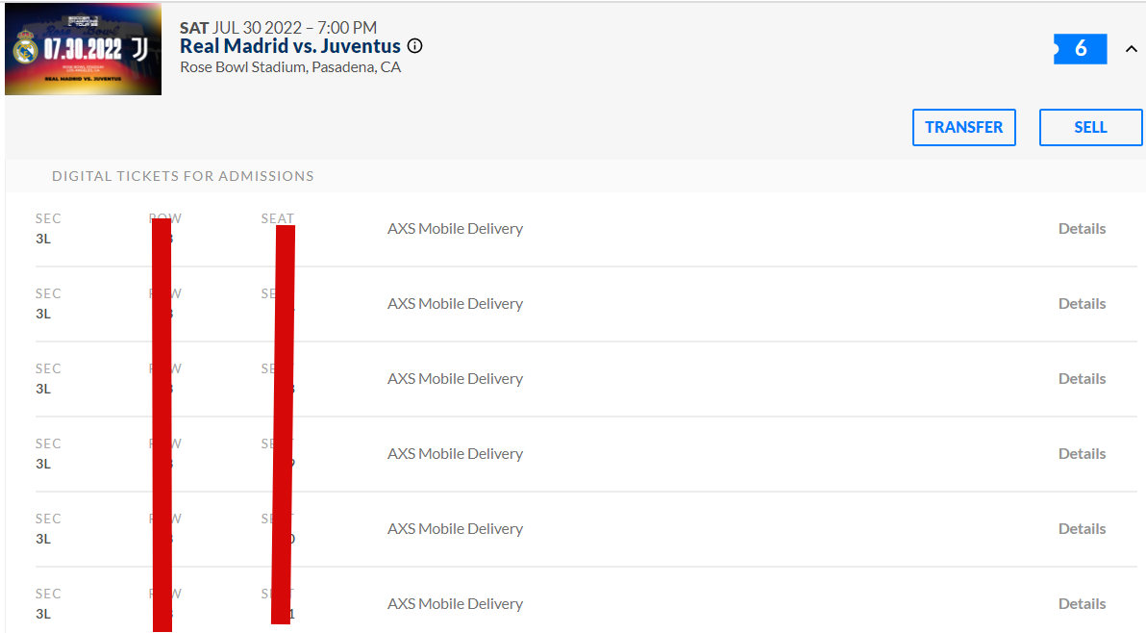
Task: Open Details for the first ticket
Action: pyautogui.click(x=1082, y=229)
